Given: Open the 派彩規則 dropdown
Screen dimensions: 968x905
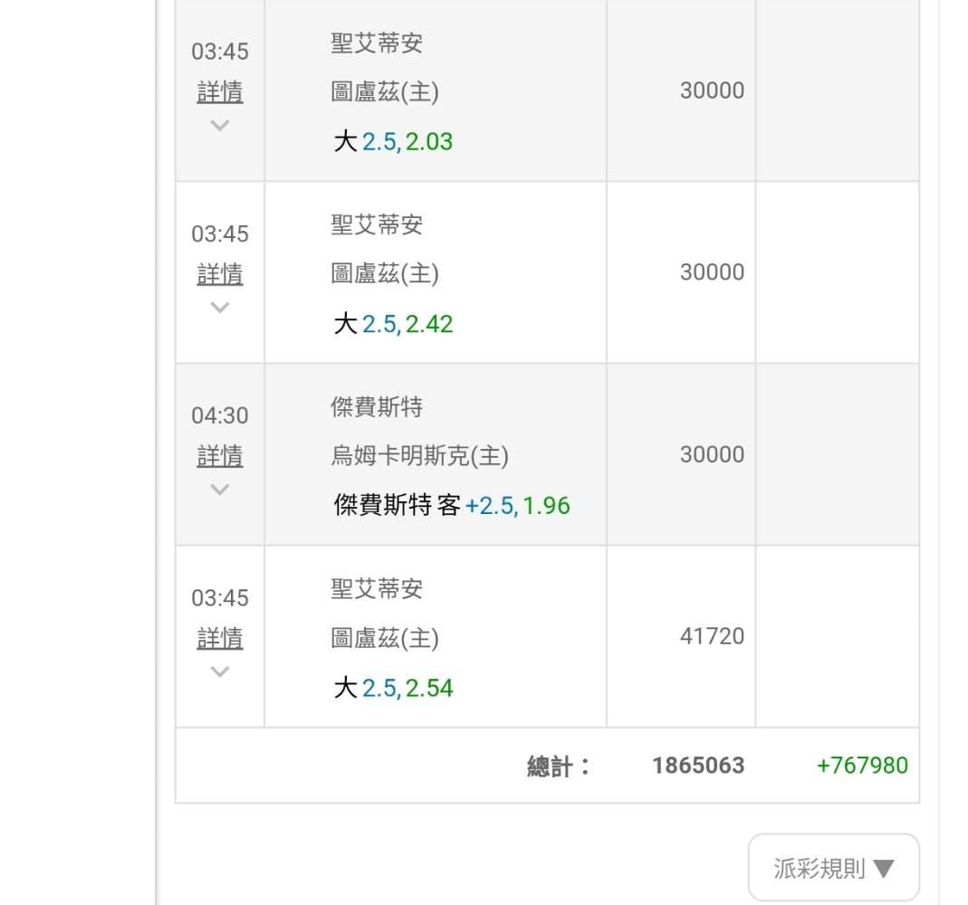Looking at the screenshot, I should pos(833,869).
